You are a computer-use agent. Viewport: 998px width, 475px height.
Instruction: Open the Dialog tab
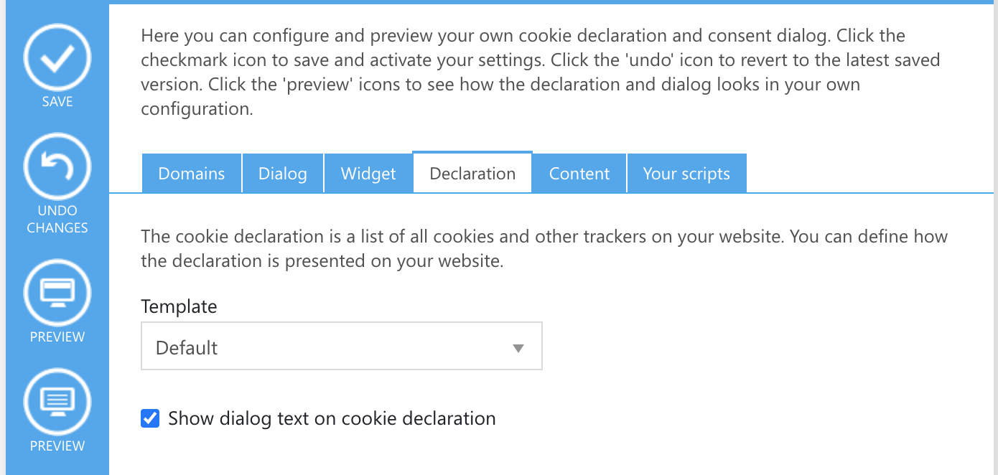click(x=283, y=174)
